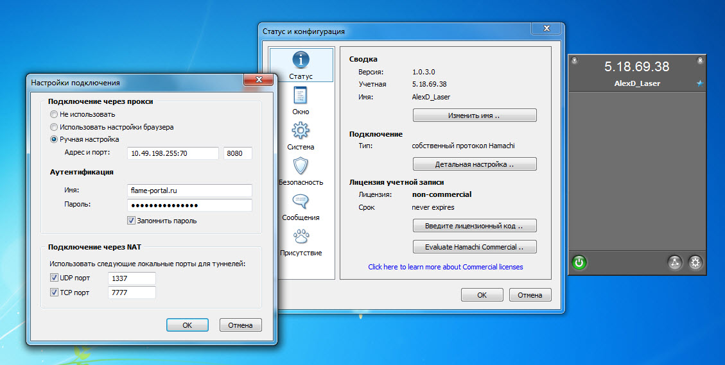Click the TCP port field 7777
The width and height of the screenshot is (725, 365).
point(132,293)
